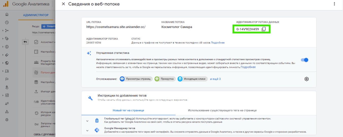
Task: Open the tag-shaped icon in sidebar
Action: [x=7, y=39]
